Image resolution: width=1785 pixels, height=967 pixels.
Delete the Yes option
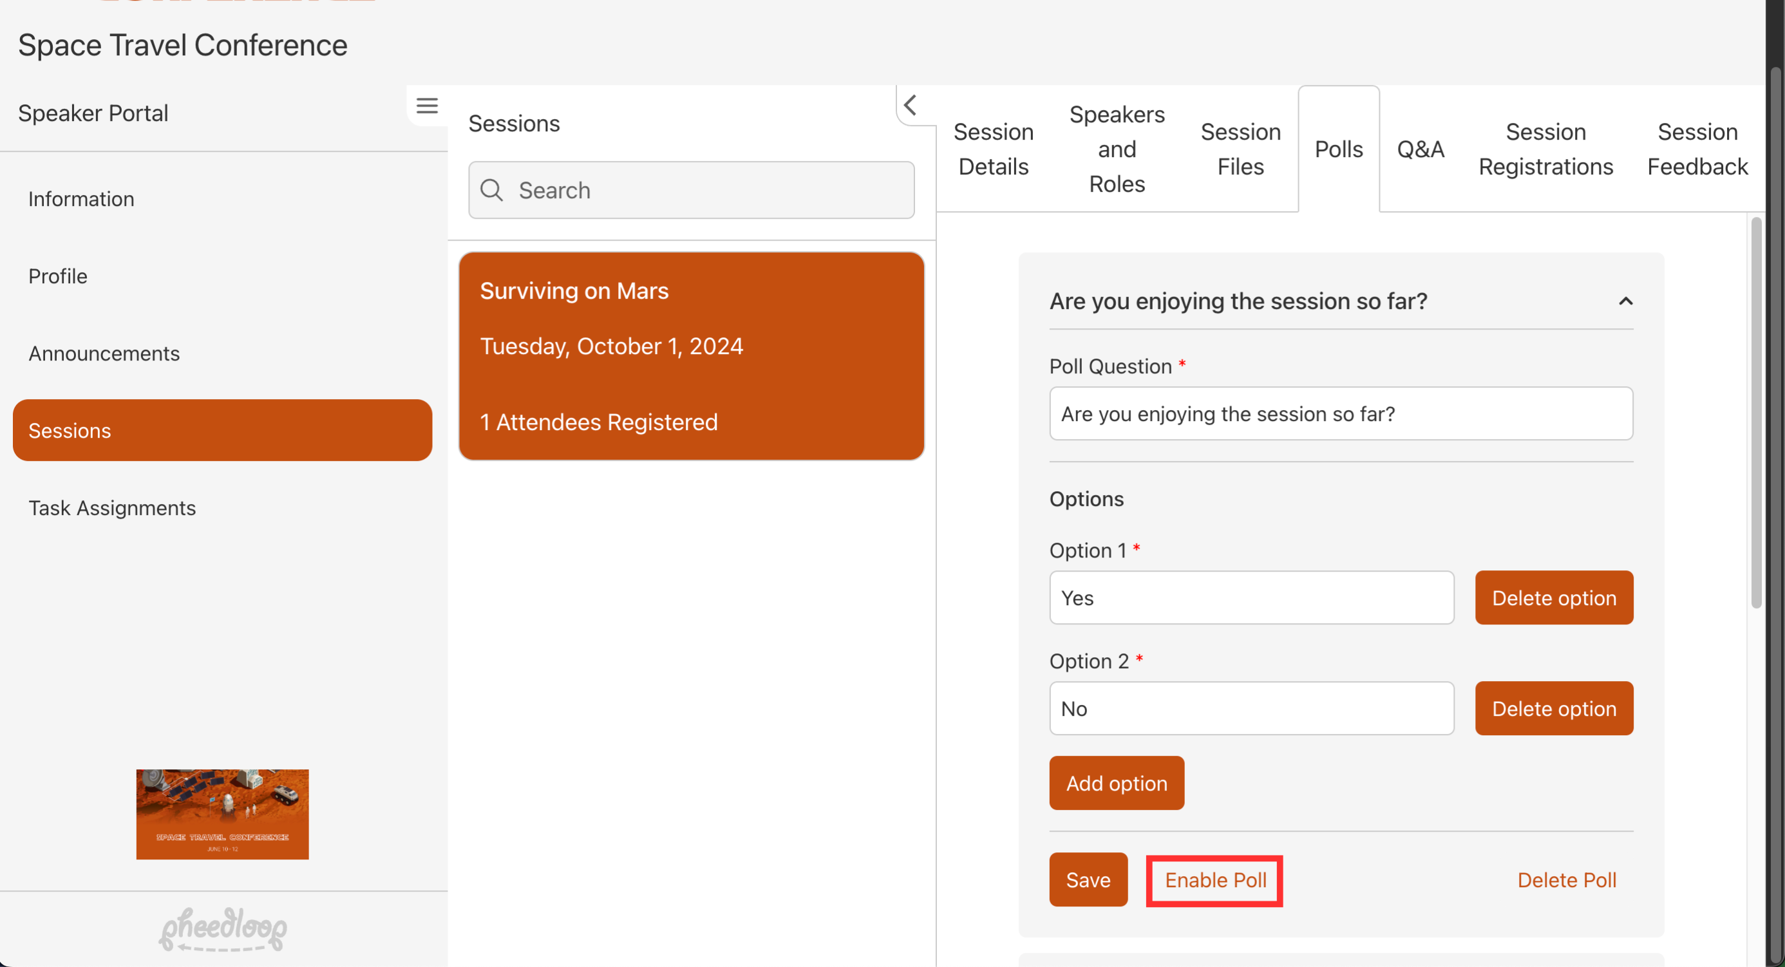coord(1554,598)
